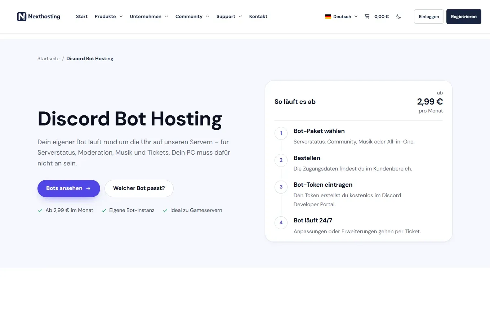The height and width of the screenshot is (310, 490).
Task: Open the shopping cart icon
Action: point(367,17)
